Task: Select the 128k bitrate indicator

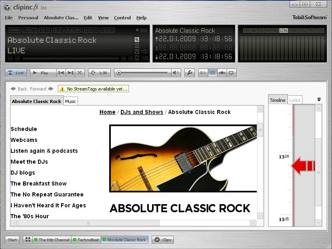Action: 283,30
